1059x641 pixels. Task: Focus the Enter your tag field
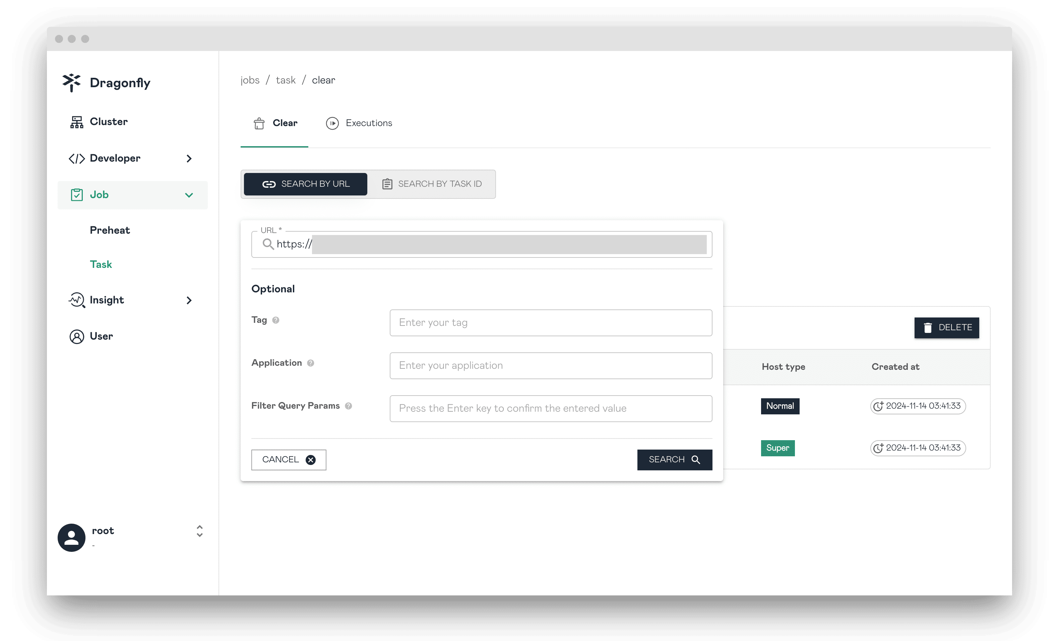click(x=551, y=323)
